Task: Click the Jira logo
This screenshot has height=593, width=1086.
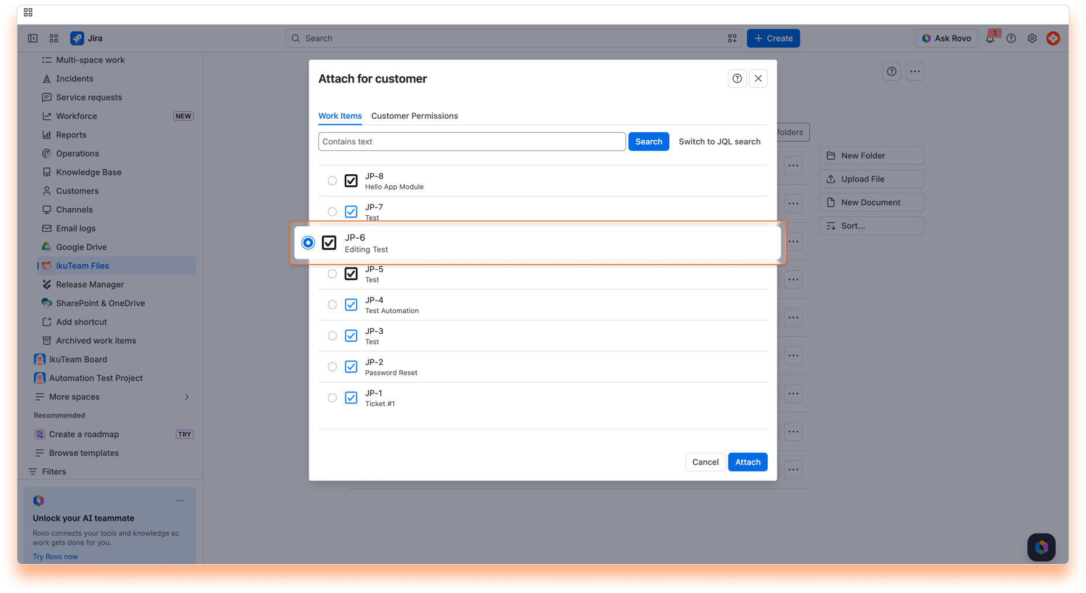Action: tap(87, 39)
